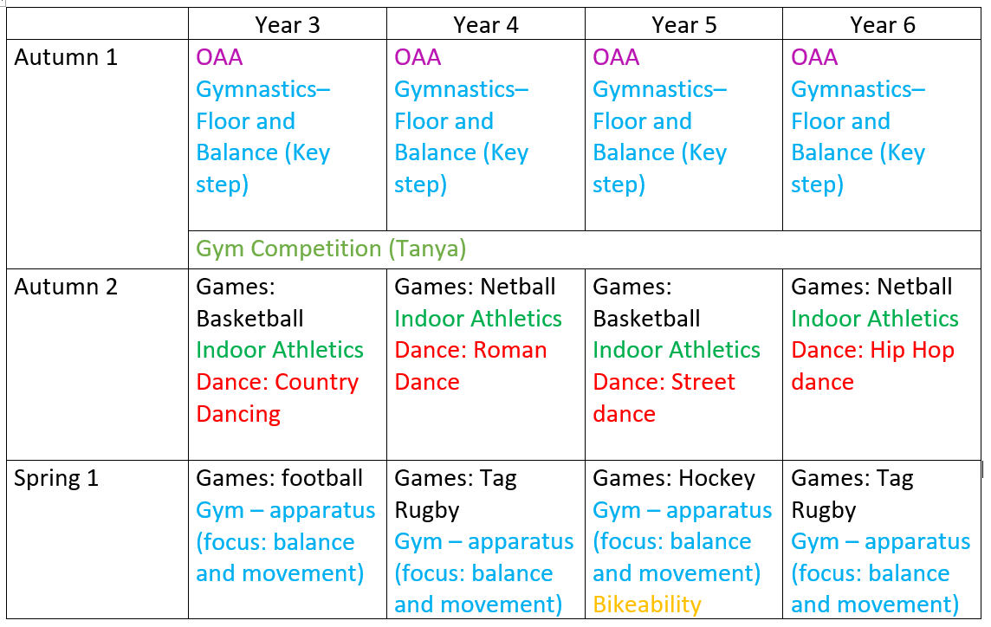This screenshot has height=627, width=991.
Task: Click the Autumn 1 row label
Action: 66,58
